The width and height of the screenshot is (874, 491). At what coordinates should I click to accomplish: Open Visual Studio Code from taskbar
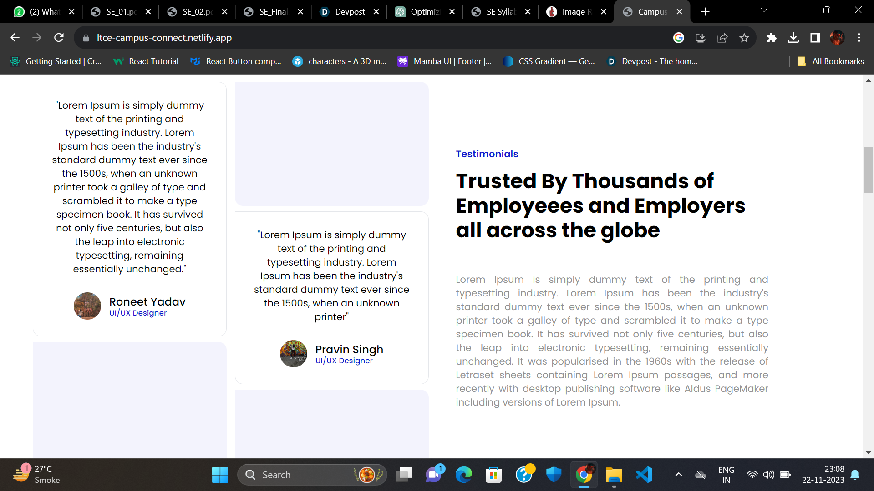pos(644,475)
